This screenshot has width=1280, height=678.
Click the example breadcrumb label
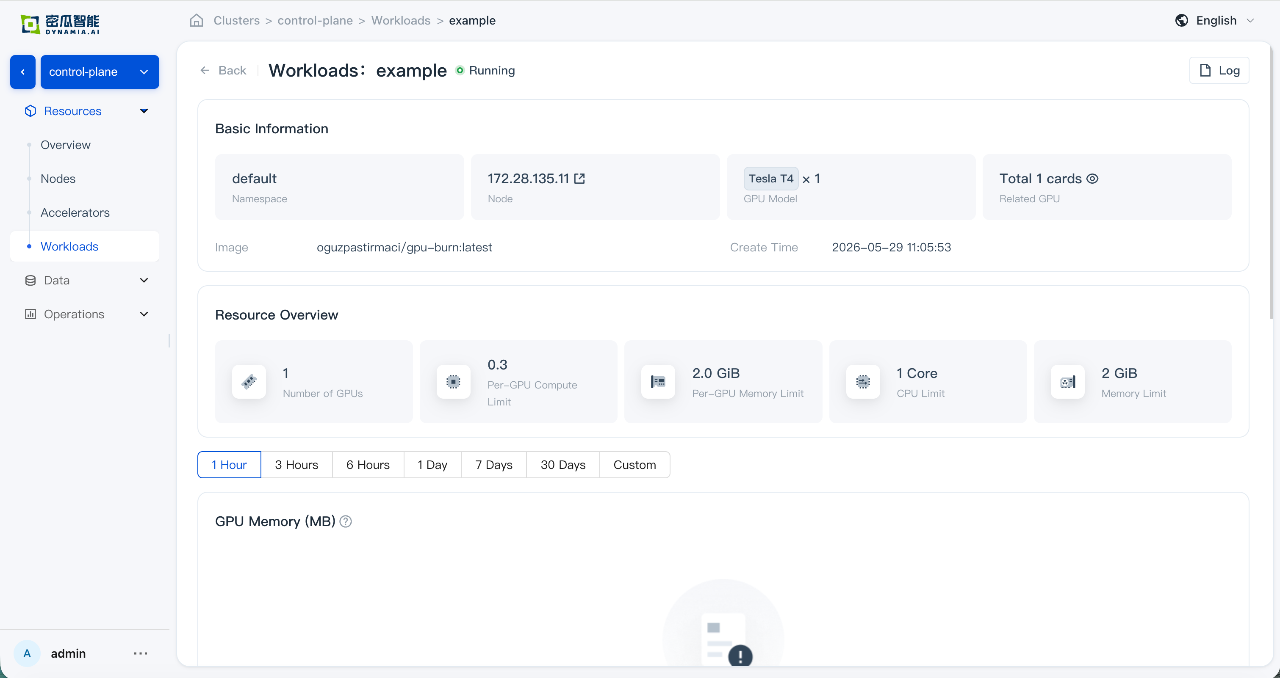pyautogui.click(x=472, y=20)
